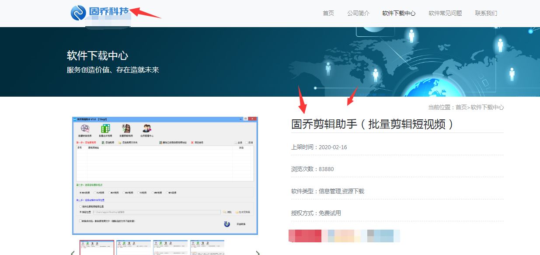The height and width of the screenshot is (255, 540).
Task: Click the green film strip icon in the app screenshot
Action: [x=105, y=128]
